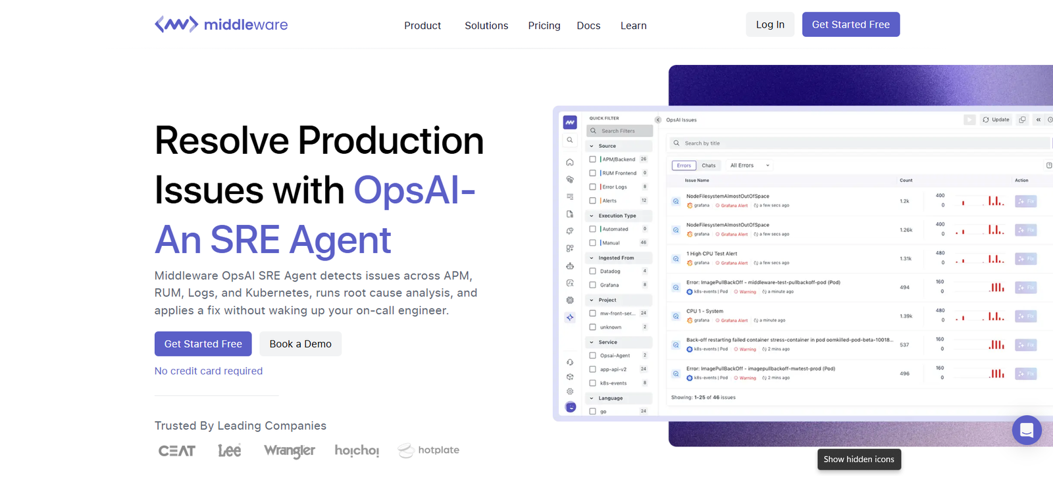Check the APM/Backend source filter
Image resolution: width=1053 pixels, height=478 pixels.
click(x=592, y=159)
